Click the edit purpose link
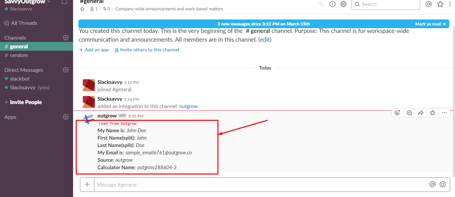This screenshot has height=197, width=455. point(265,40)
